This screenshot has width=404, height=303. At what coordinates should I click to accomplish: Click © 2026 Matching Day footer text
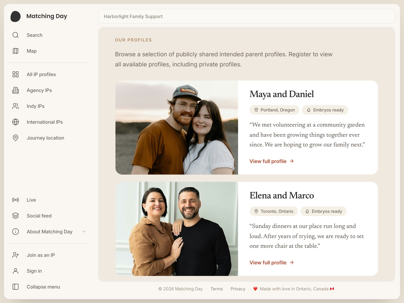pyautogui.click(x=181, y=289)
